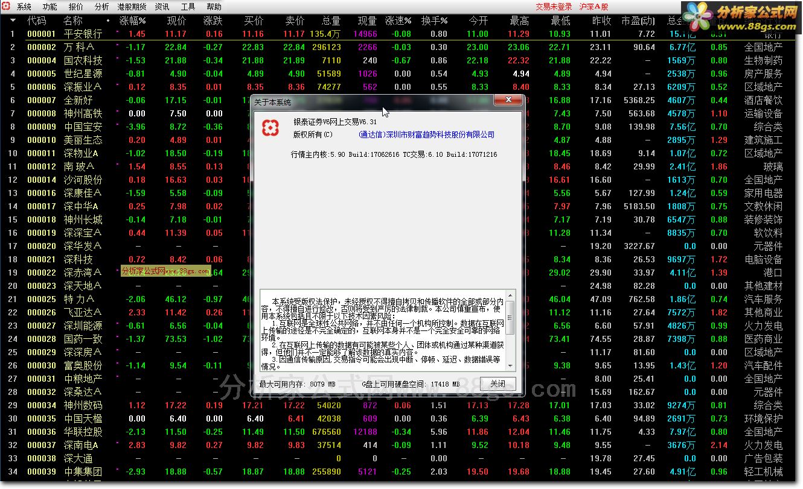Sort by the 总量 column header
The height and width of the screenshot is (489, 803).
tap(331, 21)
